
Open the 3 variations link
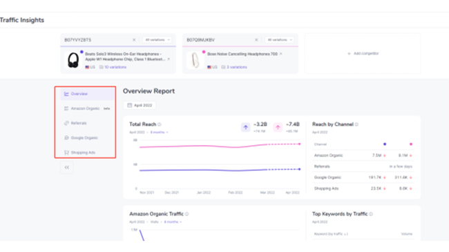click(237, 67)
